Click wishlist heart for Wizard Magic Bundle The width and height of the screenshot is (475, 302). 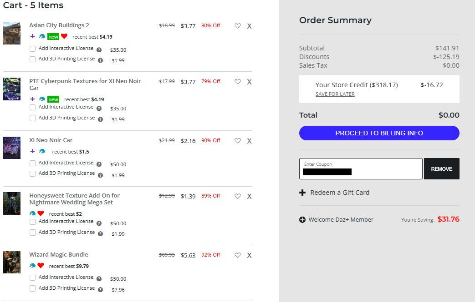point(238,255)
